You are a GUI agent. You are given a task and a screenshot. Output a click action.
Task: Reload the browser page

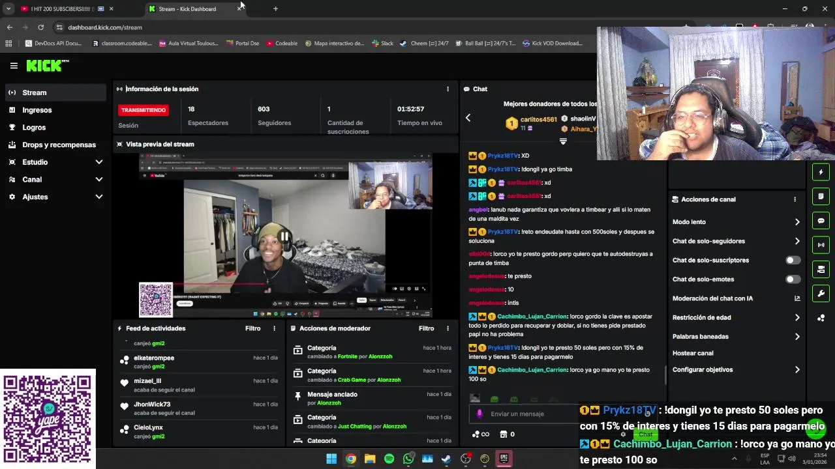[40, 27]
